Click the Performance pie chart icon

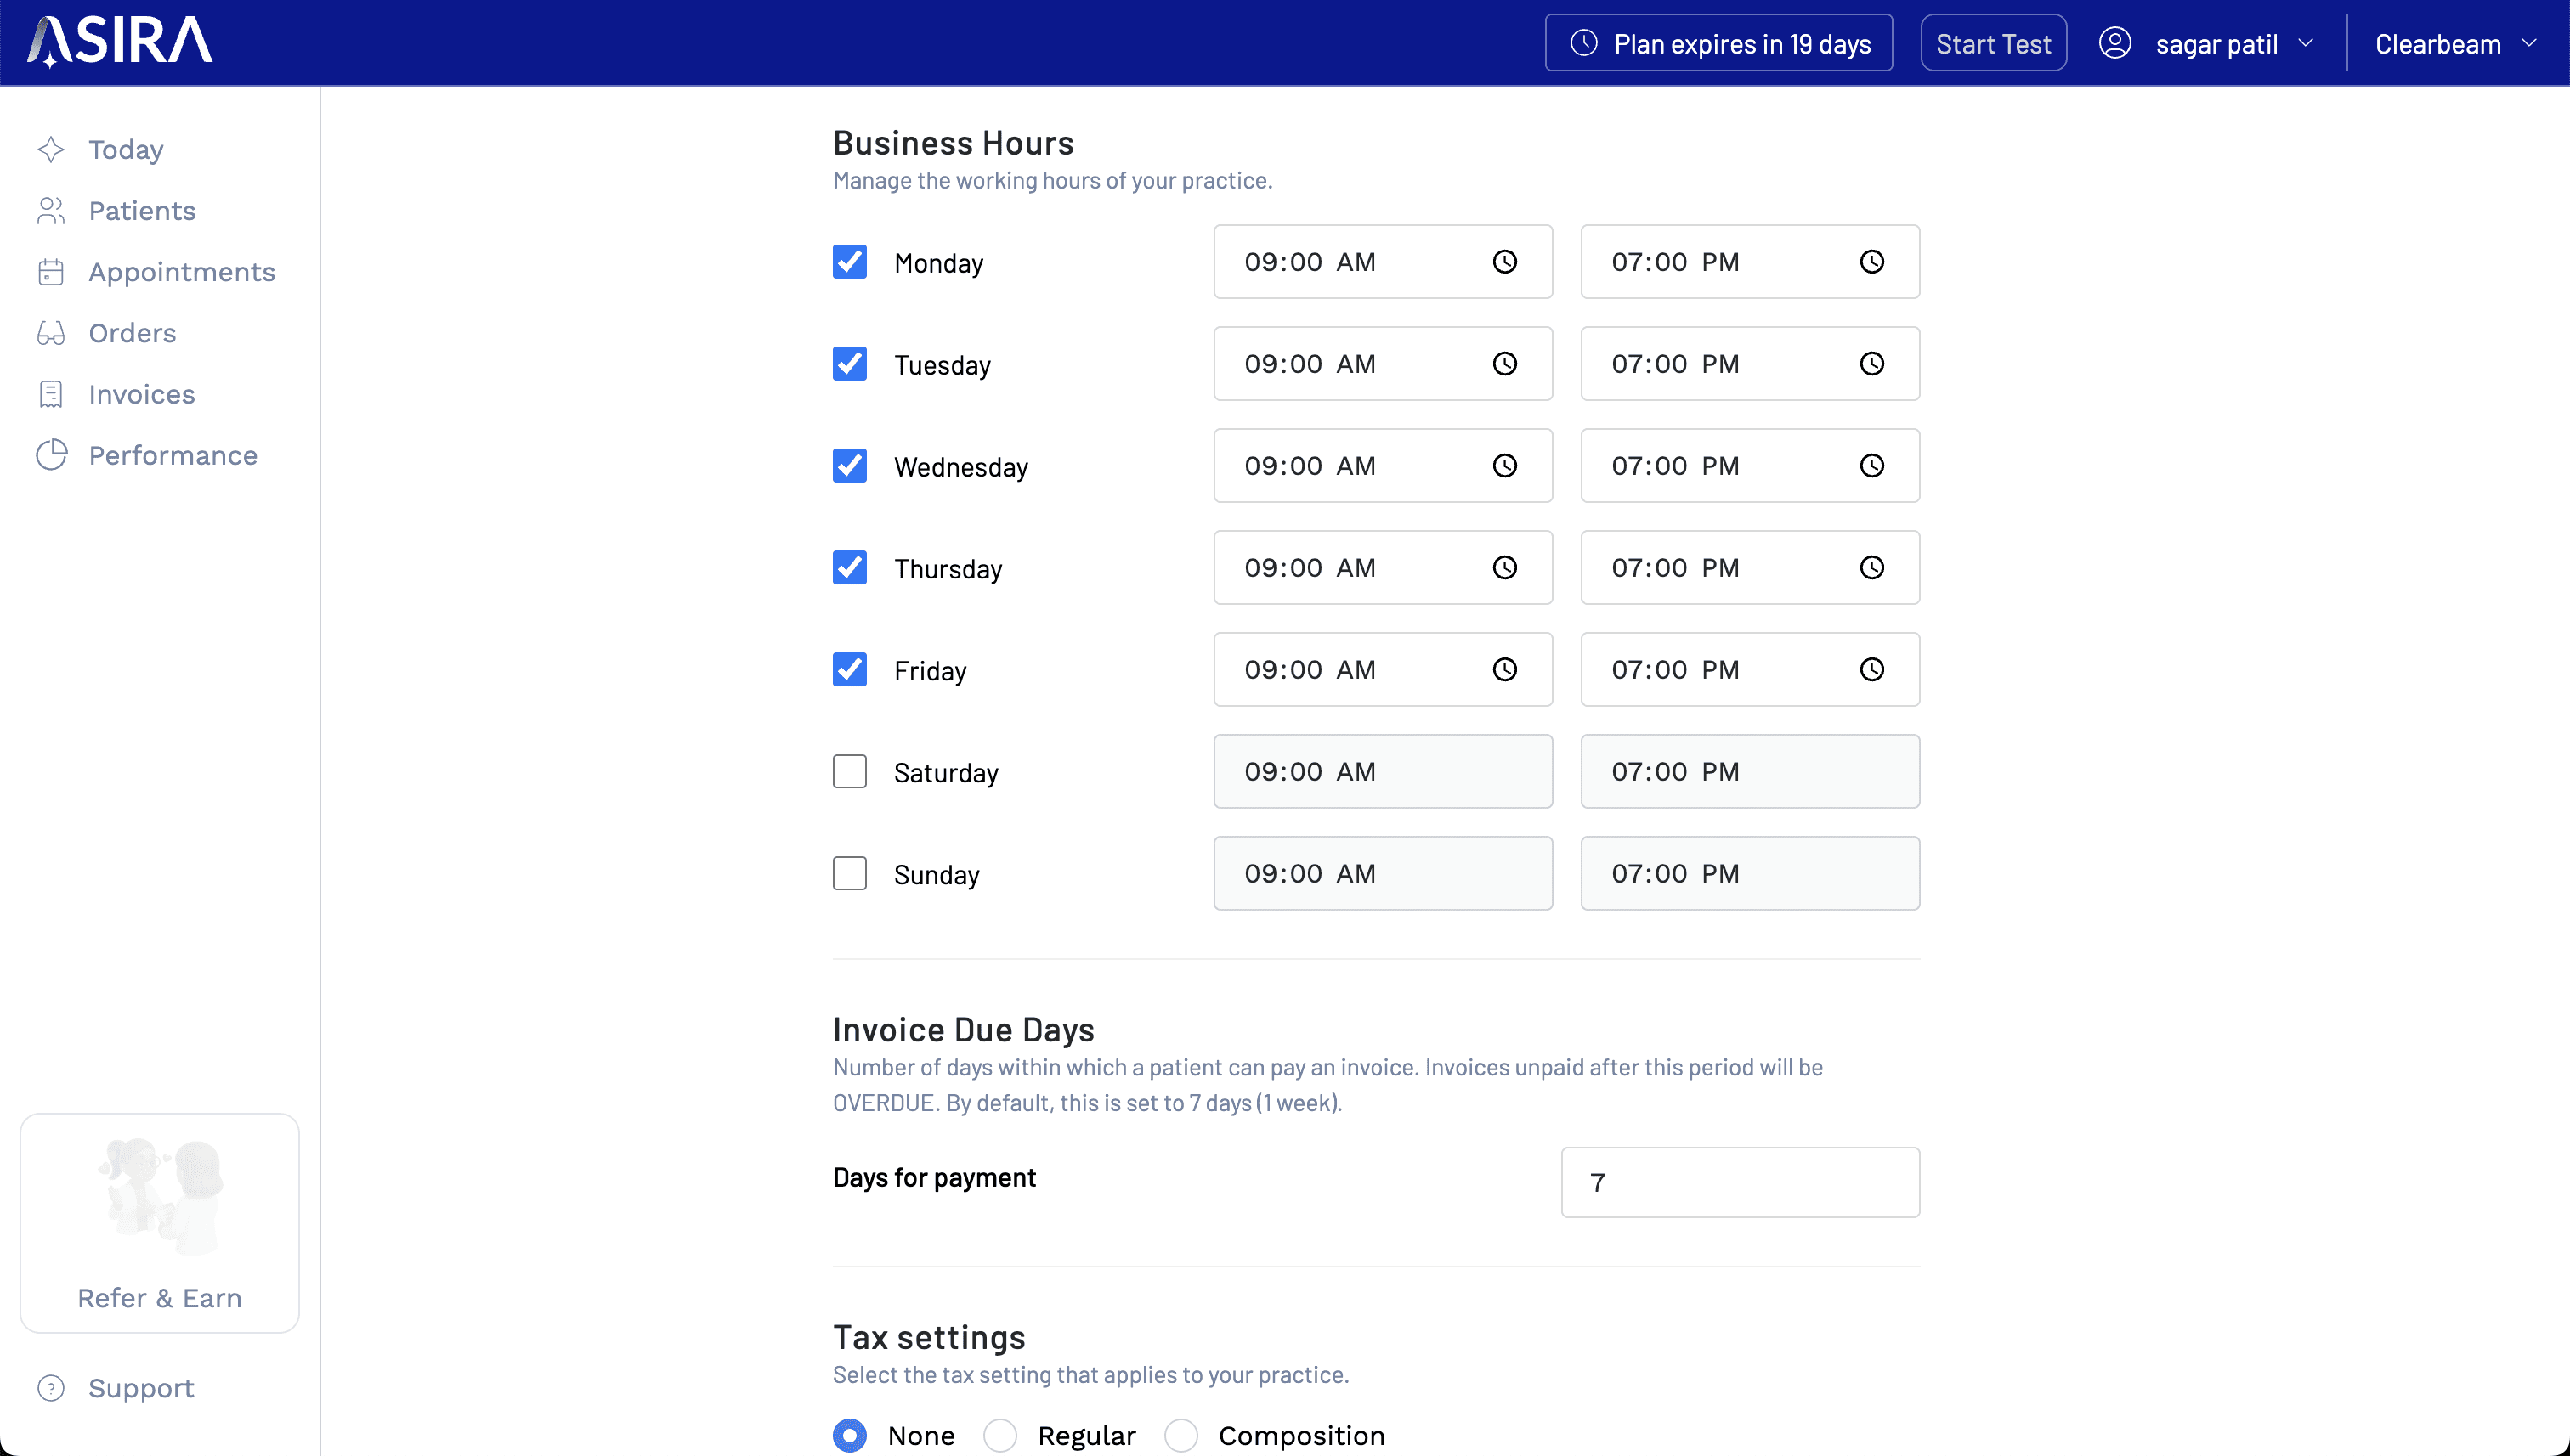click(x=51, y=455)
